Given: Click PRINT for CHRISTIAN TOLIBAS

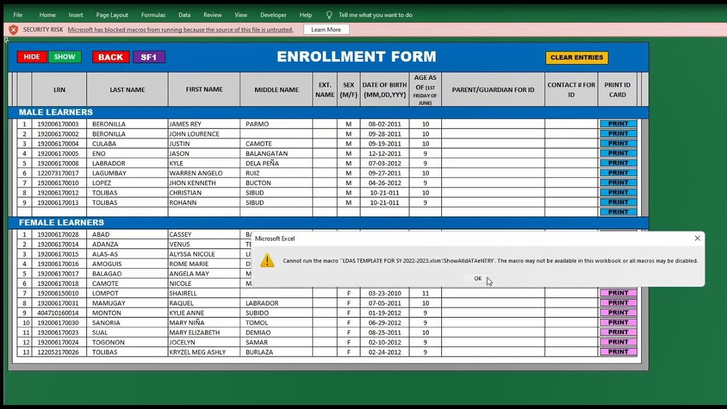Looking at the screenshot, I should pos(618,193).
